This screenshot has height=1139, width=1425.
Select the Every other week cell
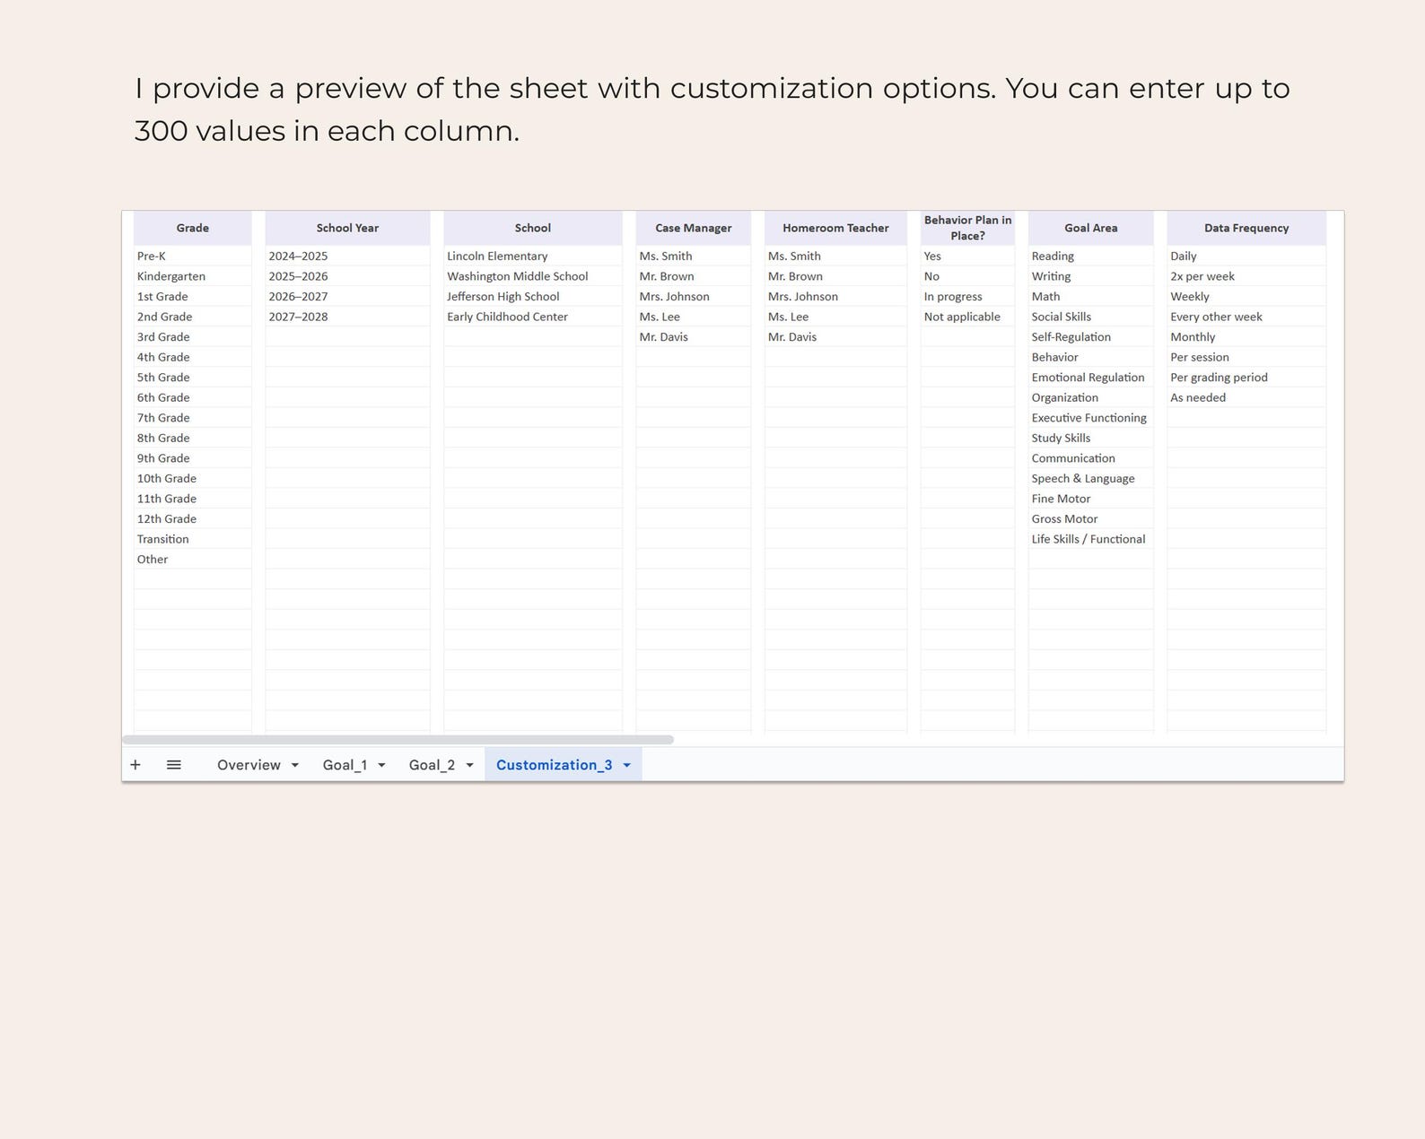pos(1246,317)
